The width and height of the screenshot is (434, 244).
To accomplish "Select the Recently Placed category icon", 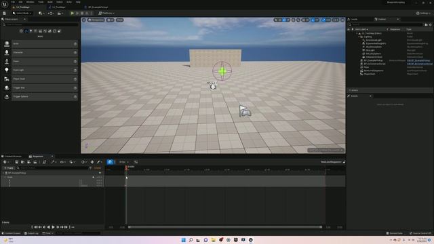I will [21, 31].
